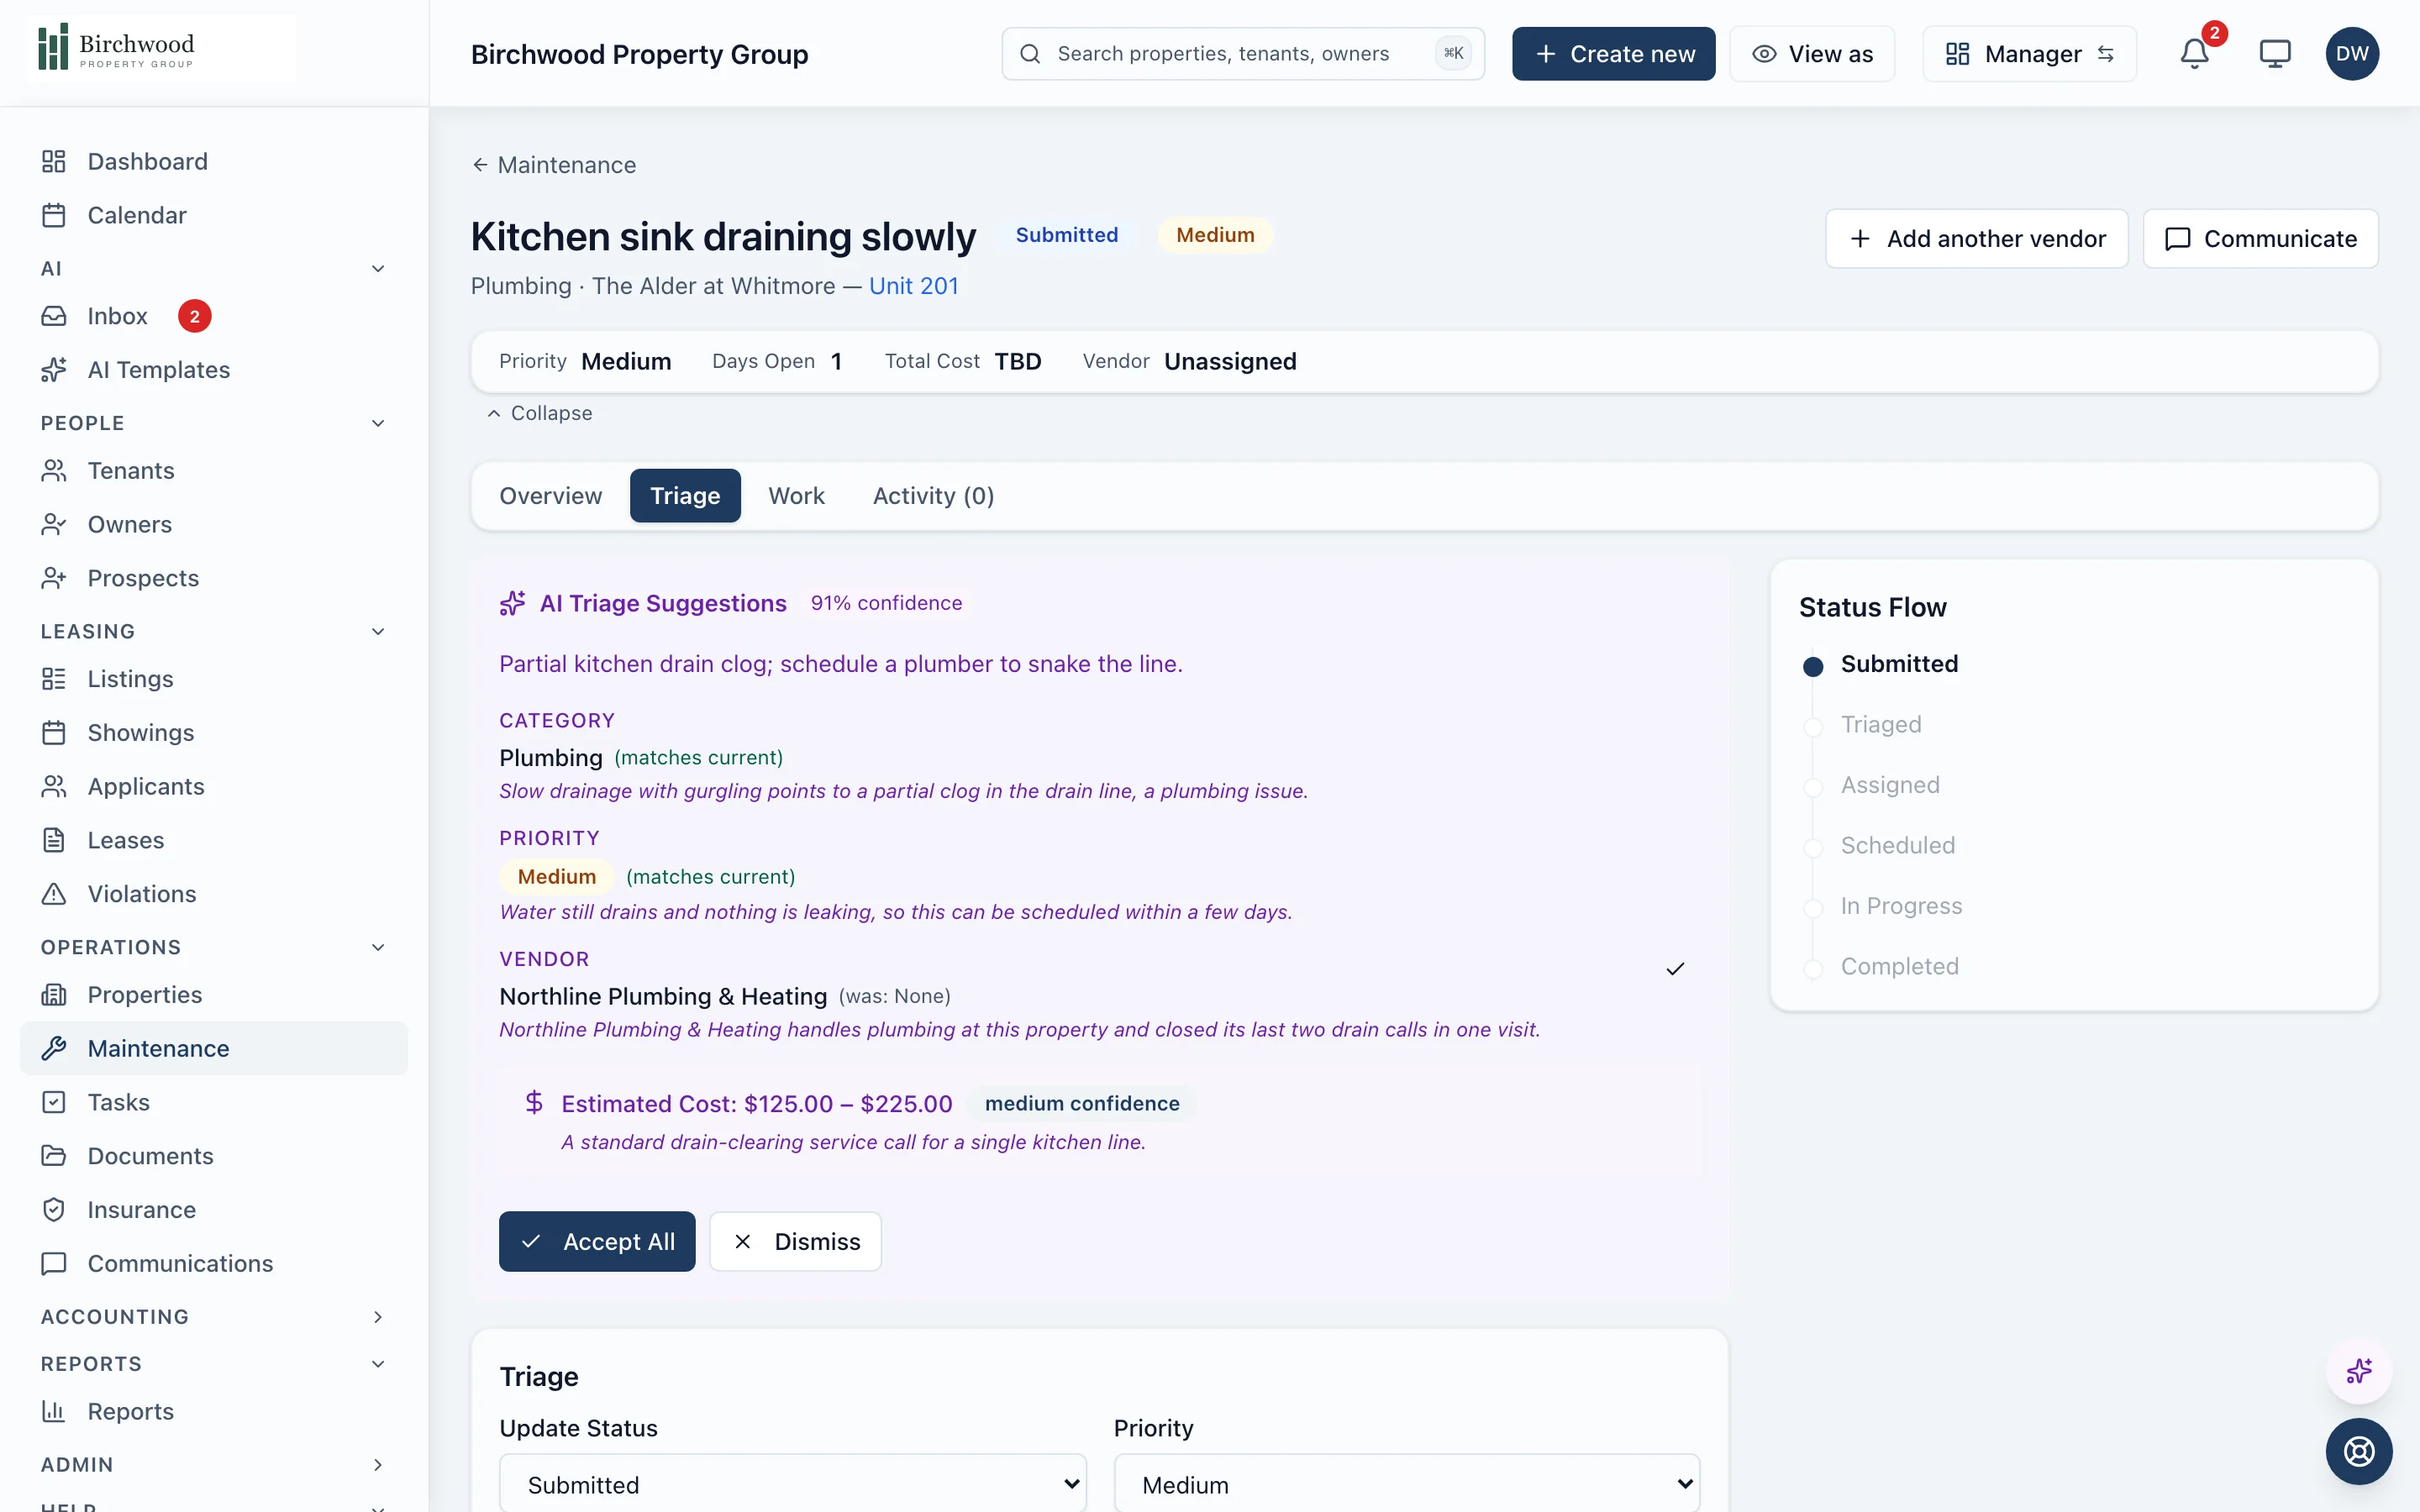Go to Properties in Operations
The width and height of the screenshot is (2420, 1512).
point(214,994)
